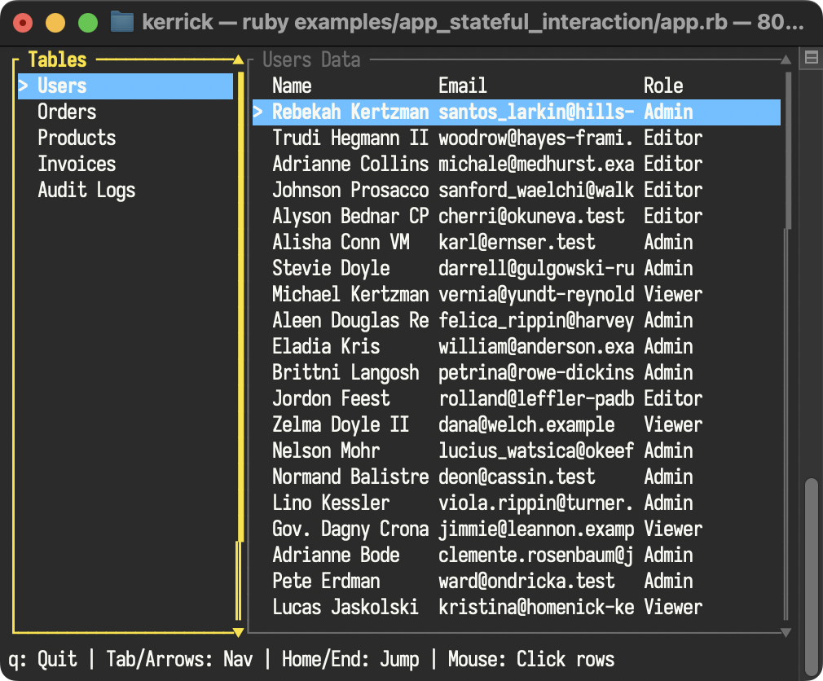This screenshot has height=681, width=823.
Task: Click the Users Data panel title
Action: point(311,59)
